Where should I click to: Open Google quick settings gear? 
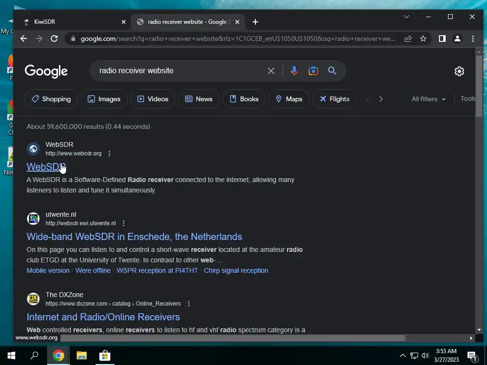click(x=459, y=71)
